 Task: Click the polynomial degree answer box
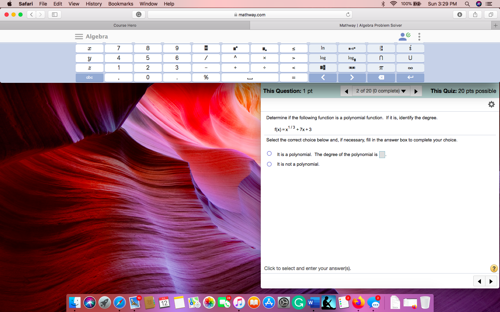coord(382,155)
